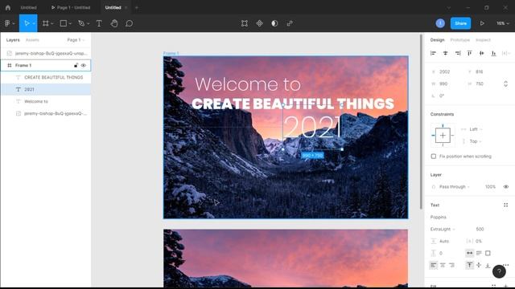Screen dimensions: 515x289
Task: Select the Move tool
Action: 27,23
